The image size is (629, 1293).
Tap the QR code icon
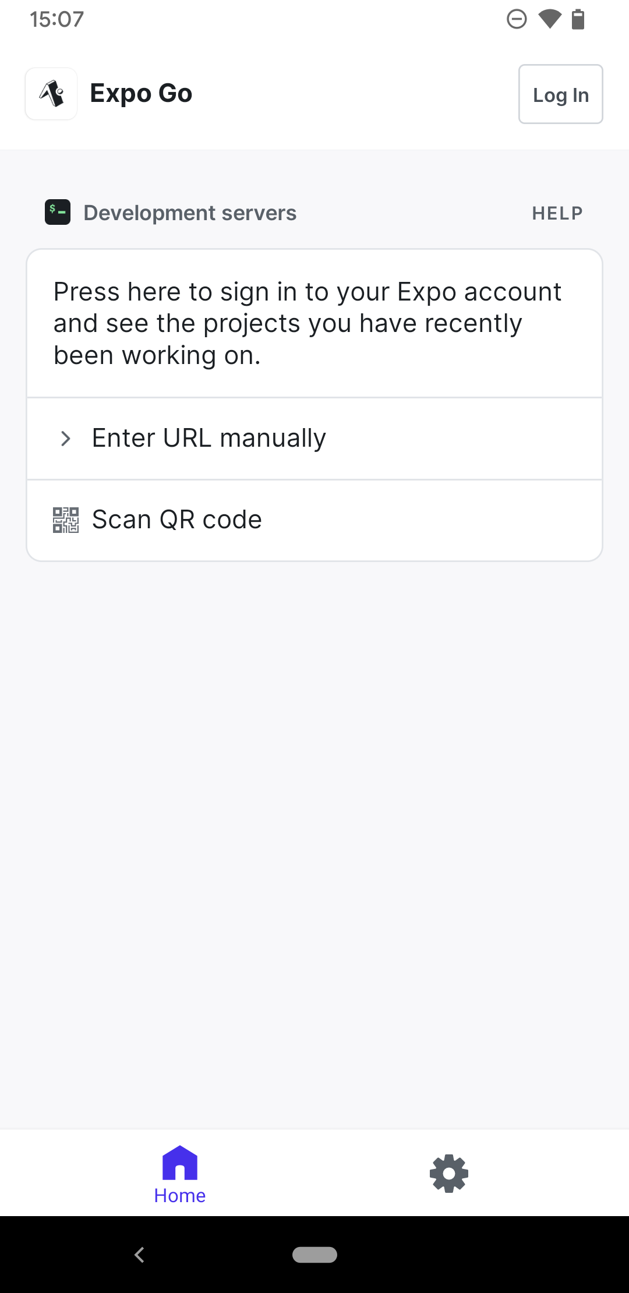pos(66,520)
